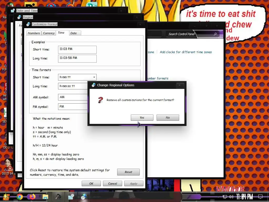Switch to the Currency tab

(x=49, y=33)
